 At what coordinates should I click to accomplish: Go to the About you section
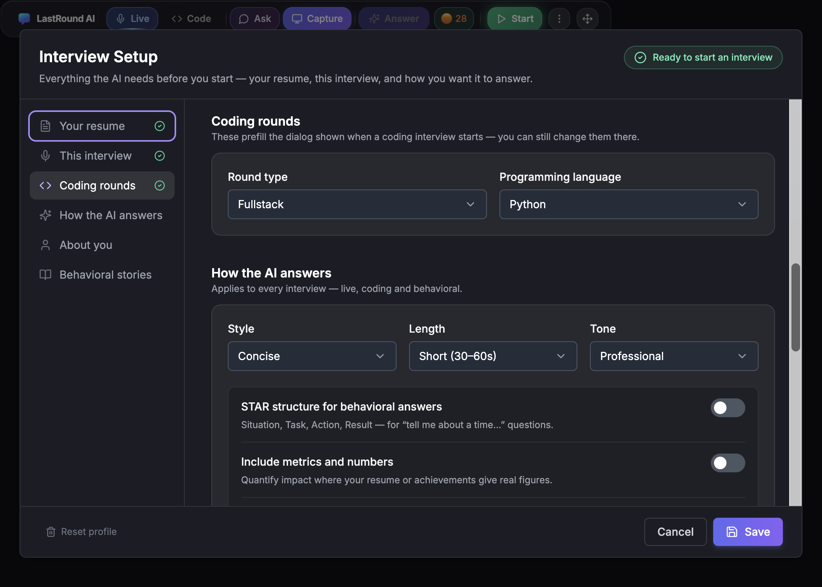click(x=102, y=245)
